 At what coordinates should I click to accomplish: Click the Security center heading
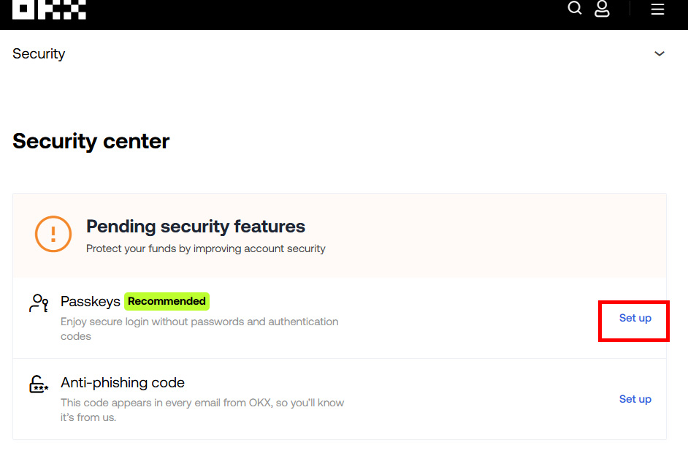pos(91,141)
